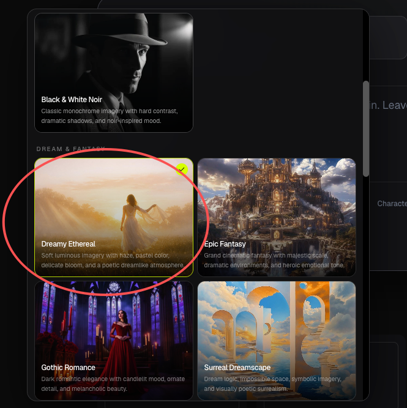The height and width of the screenshot is (408, 407).
Task: Click the checkmark badge on Dreamy Ethereal
Action: point(182,169)
